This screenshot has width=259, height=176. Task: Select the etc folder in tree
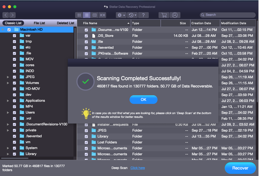28,47
